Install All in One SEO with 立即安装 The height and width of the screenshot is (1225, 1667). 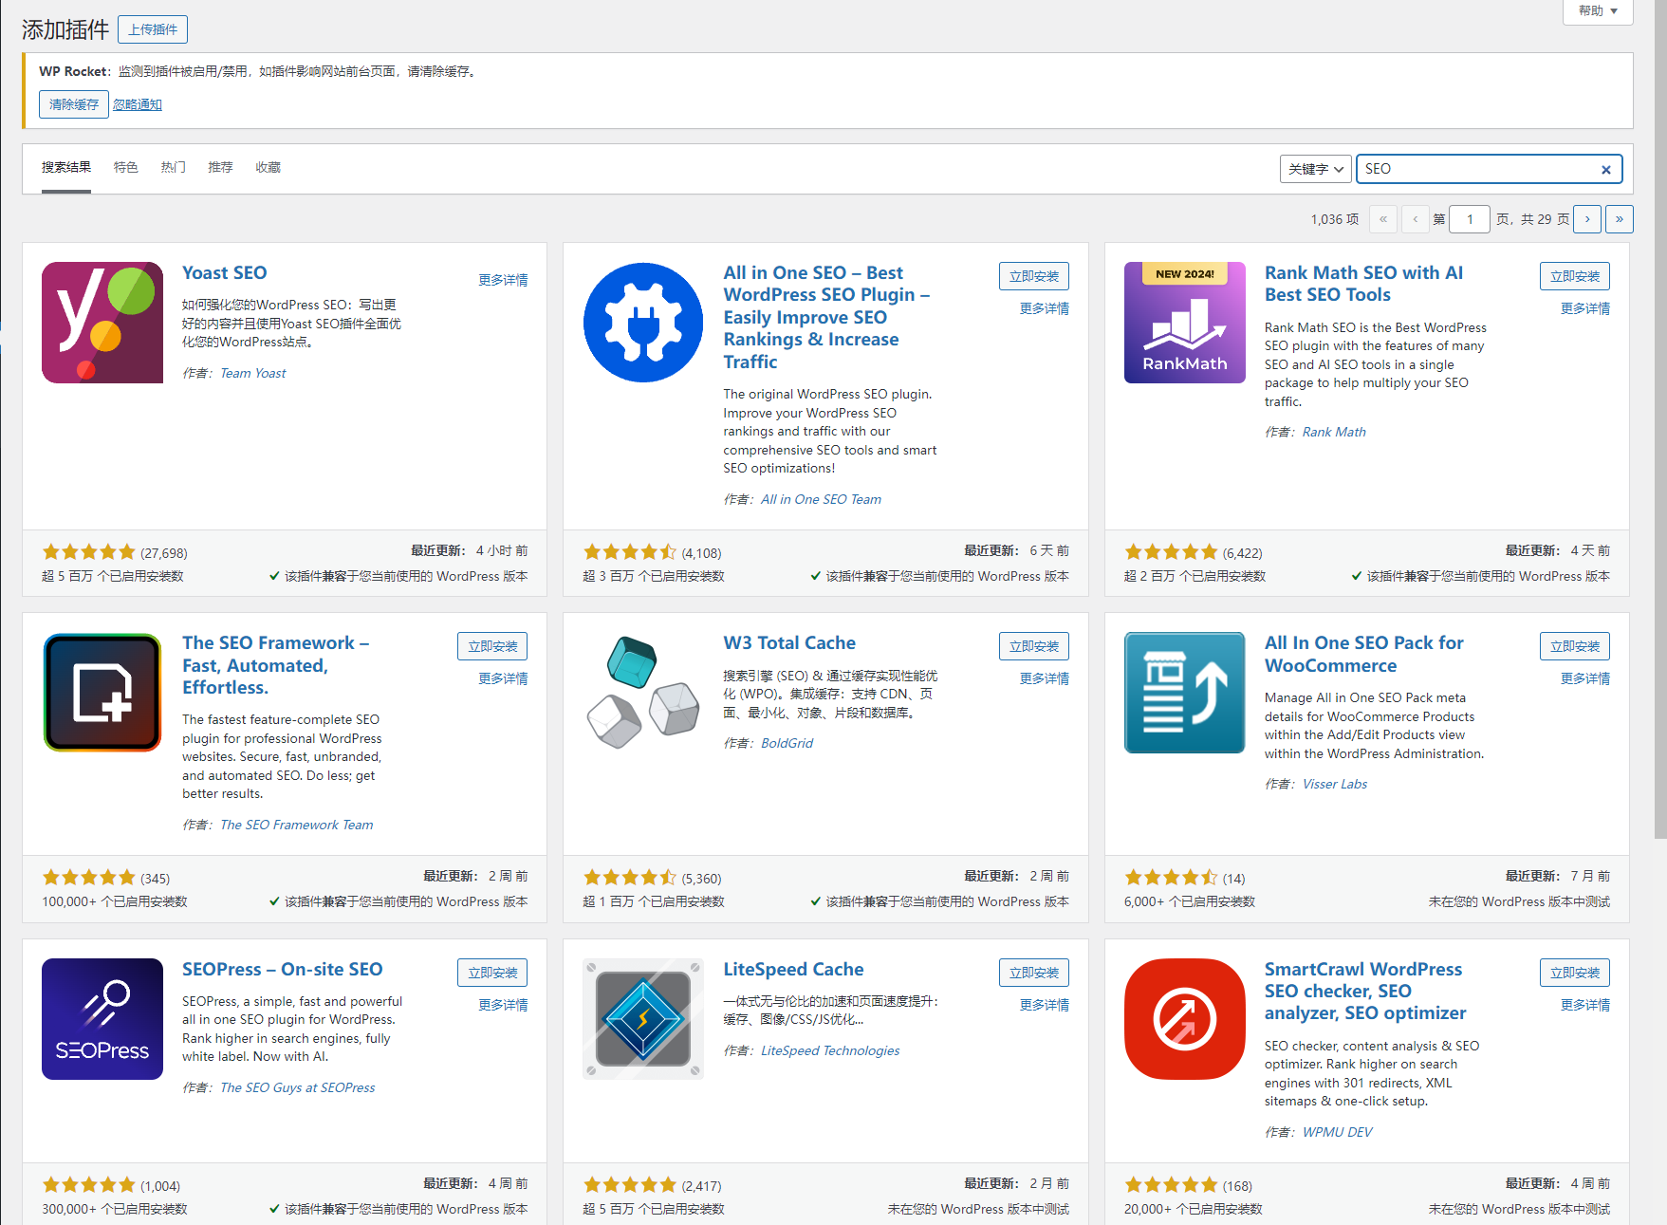coord(1033,276)
